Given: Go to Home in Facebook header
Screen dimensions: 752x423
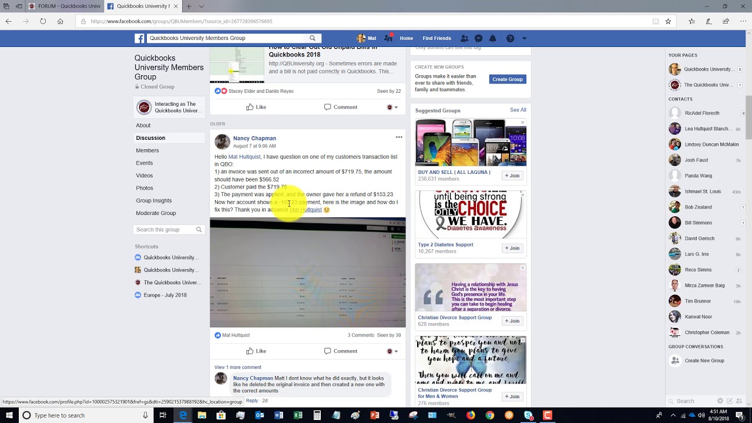Looking at the screenshot, I should [407, 38].
